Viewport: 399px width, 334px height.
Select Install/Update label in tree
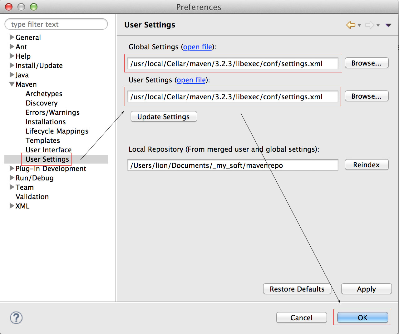pyautogui.click(x=39, y=66)
